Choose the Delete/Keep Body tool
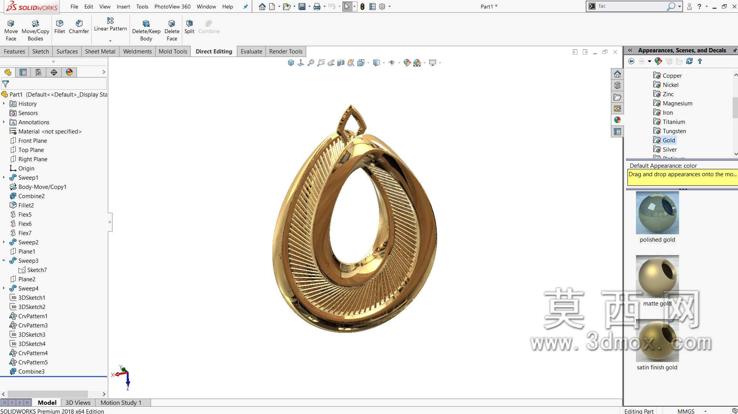The image size is (738, 414). pos(146,30)
